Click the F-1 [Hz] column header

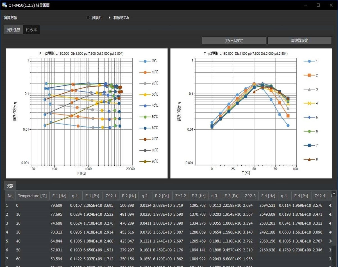coord(59,196)
